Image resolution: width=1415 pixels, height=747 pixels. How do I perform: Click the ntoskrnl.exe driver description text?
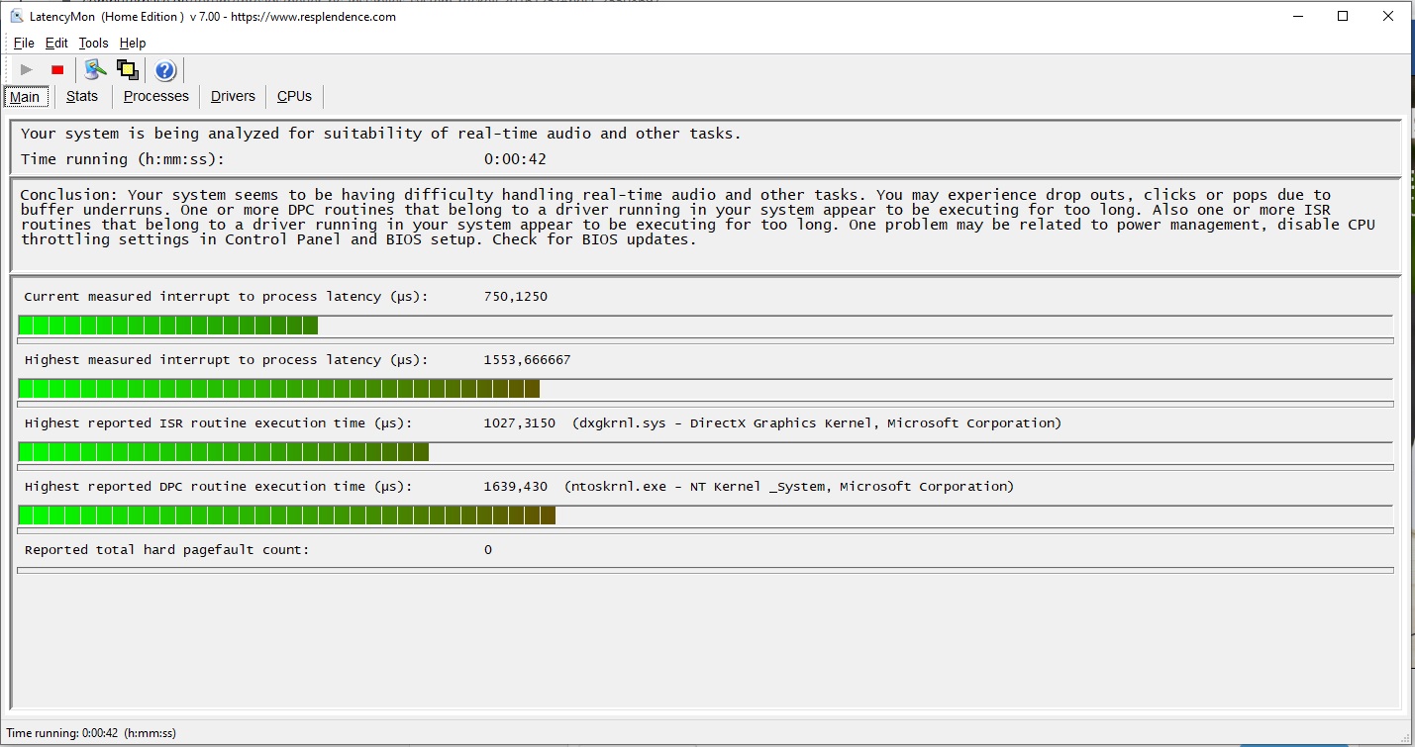(789, 487)
